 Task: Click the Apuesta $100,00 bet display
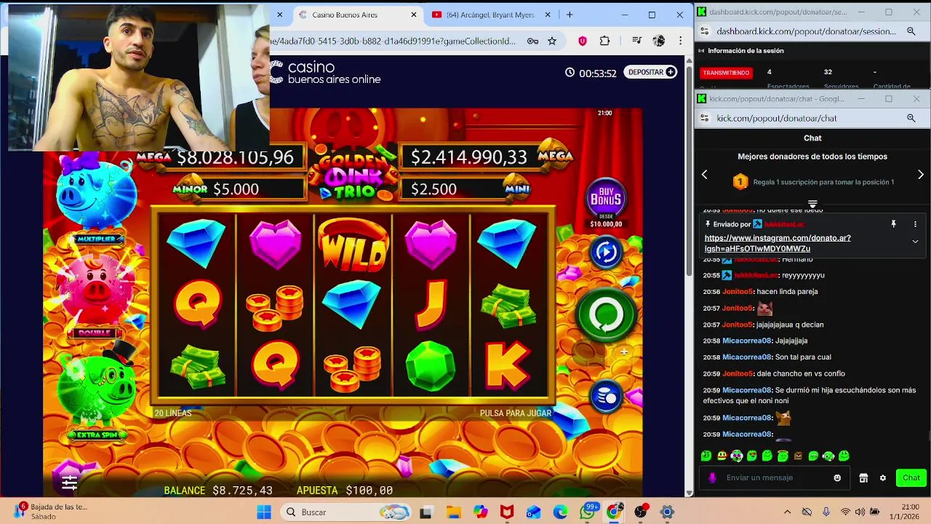coord(345,491)
